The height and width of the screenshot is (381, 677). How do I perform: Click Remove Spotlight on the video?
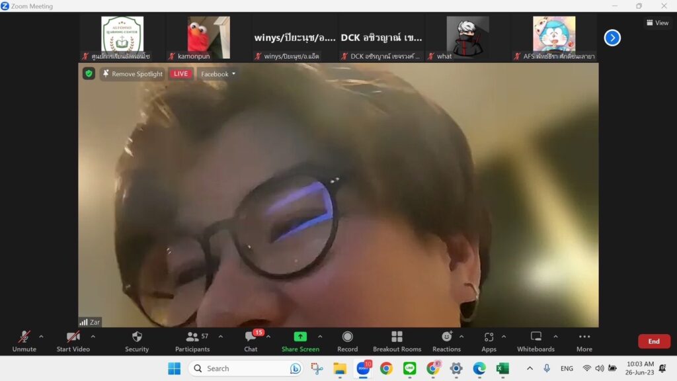(x=132, y=74)
